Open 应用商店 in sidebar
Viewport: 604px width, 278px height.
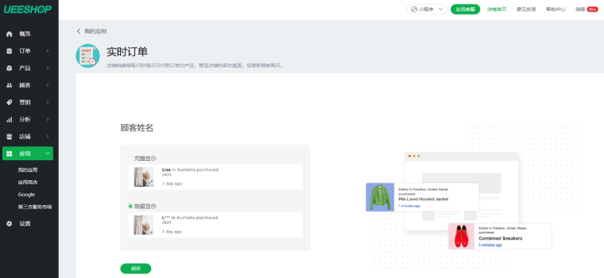pos(28,182)
